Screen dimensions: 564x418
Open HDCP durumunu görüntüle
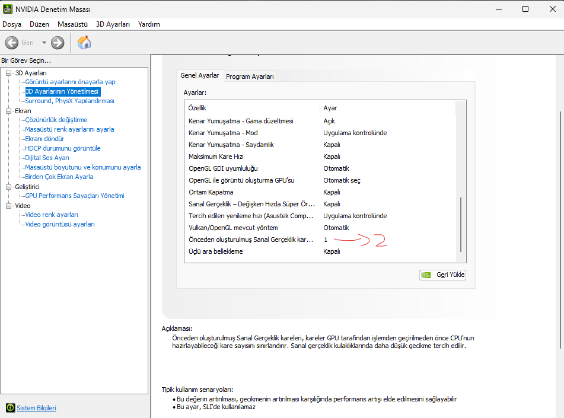point(63,148)
